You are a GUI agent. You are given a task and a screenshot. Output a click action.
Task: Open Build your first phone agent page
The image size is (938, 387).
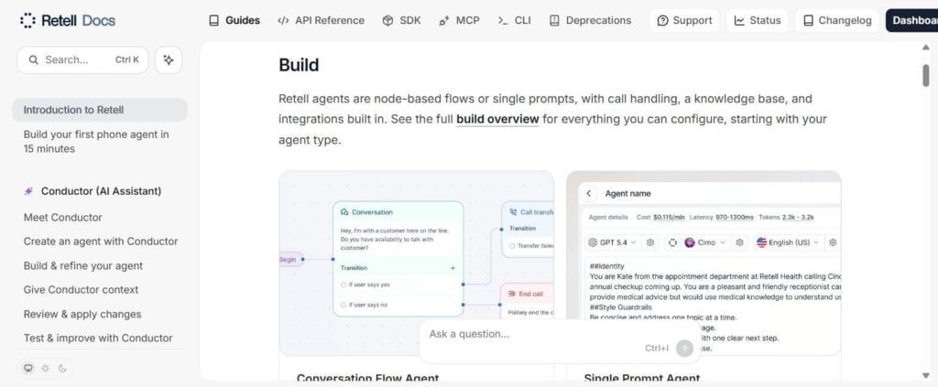click(x=99, y=142)
